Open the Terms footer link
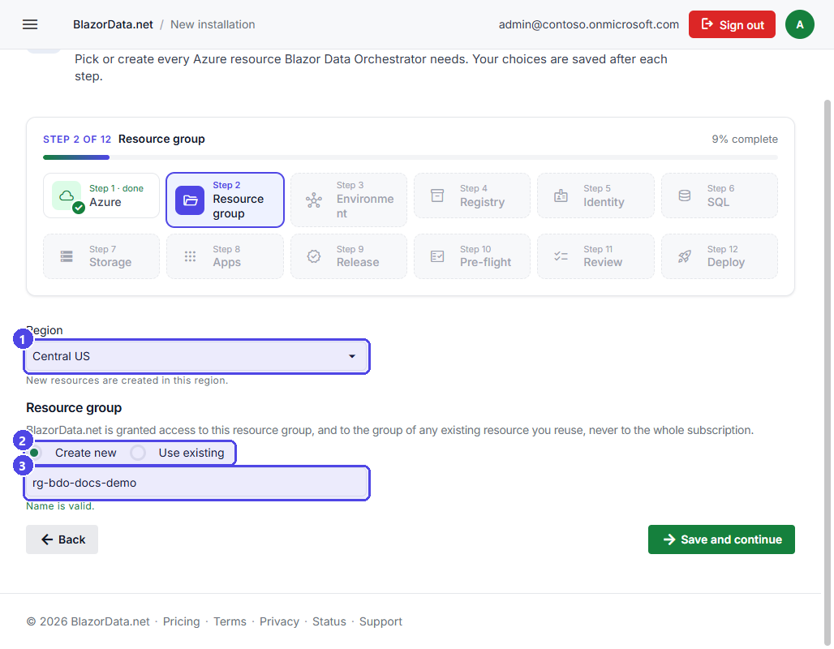834x649 pixels. pyautogui.click(x=230, y=621)
